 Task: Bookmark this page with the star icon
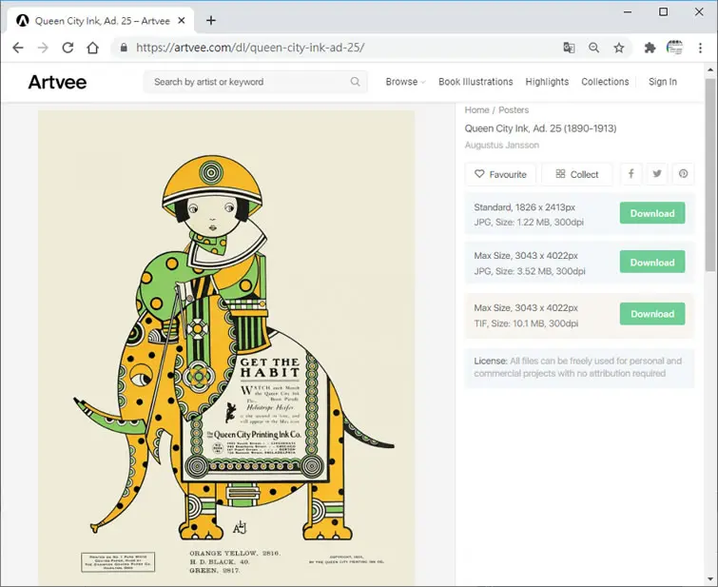coord(619,48)
